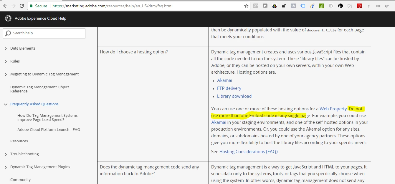The width and height of the screenshot is (395, 184).
Task: Open Hosting Considerations (FAQ) link
Action: [248, 152]
